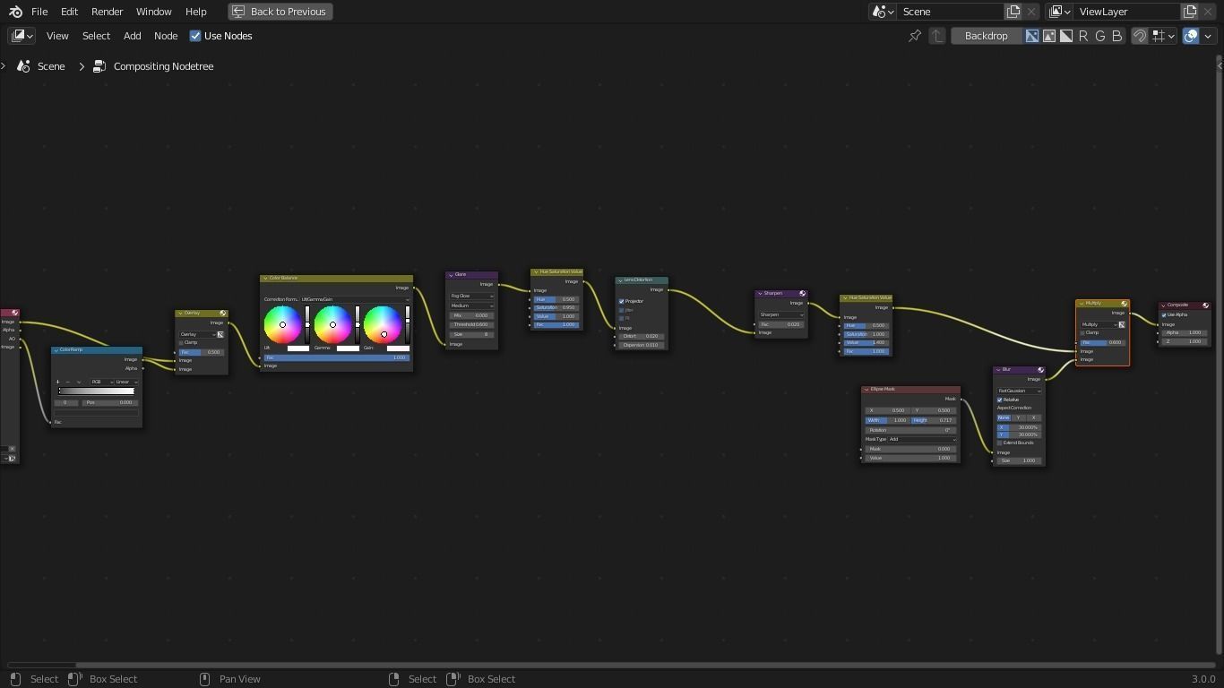Open the Overlay blend type dropdown
Image resolution: width=1224 pixels, height=688 pixels.
pyautogui.click(x=197, y=334)
